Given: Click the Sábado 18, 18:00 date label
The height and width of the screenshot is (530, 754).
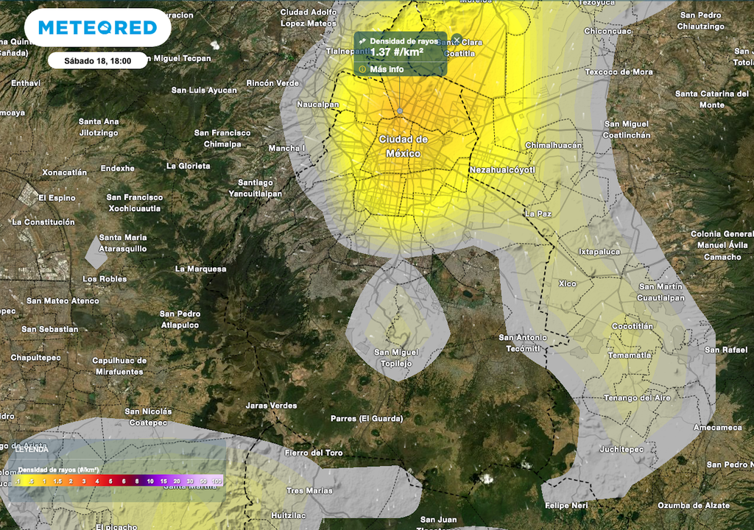Looking at the screenshot, I should pos(97,61).
